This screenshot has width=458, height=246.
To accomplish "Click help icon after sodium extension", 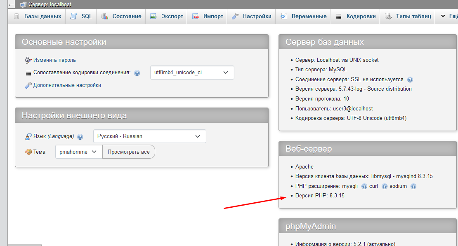I will (413, 186).
